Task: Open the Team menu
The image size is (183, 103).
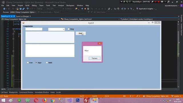Action: (x=41, y=5)
